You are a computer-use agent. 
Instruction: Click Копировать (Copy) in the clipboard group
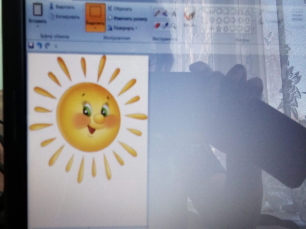65,17
